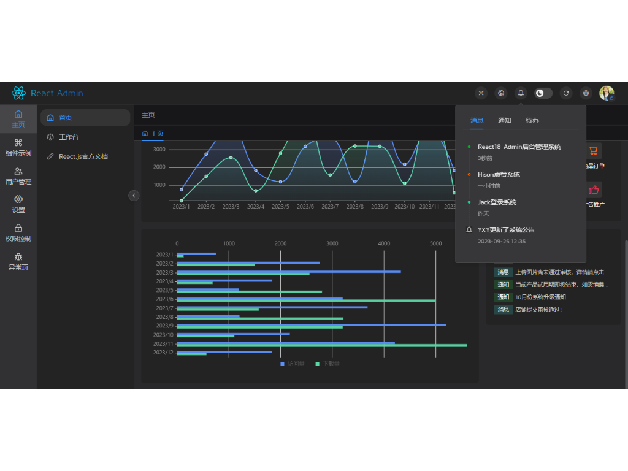Click the React Admin logo
The image size is (628, 471).
coord(47,93)
